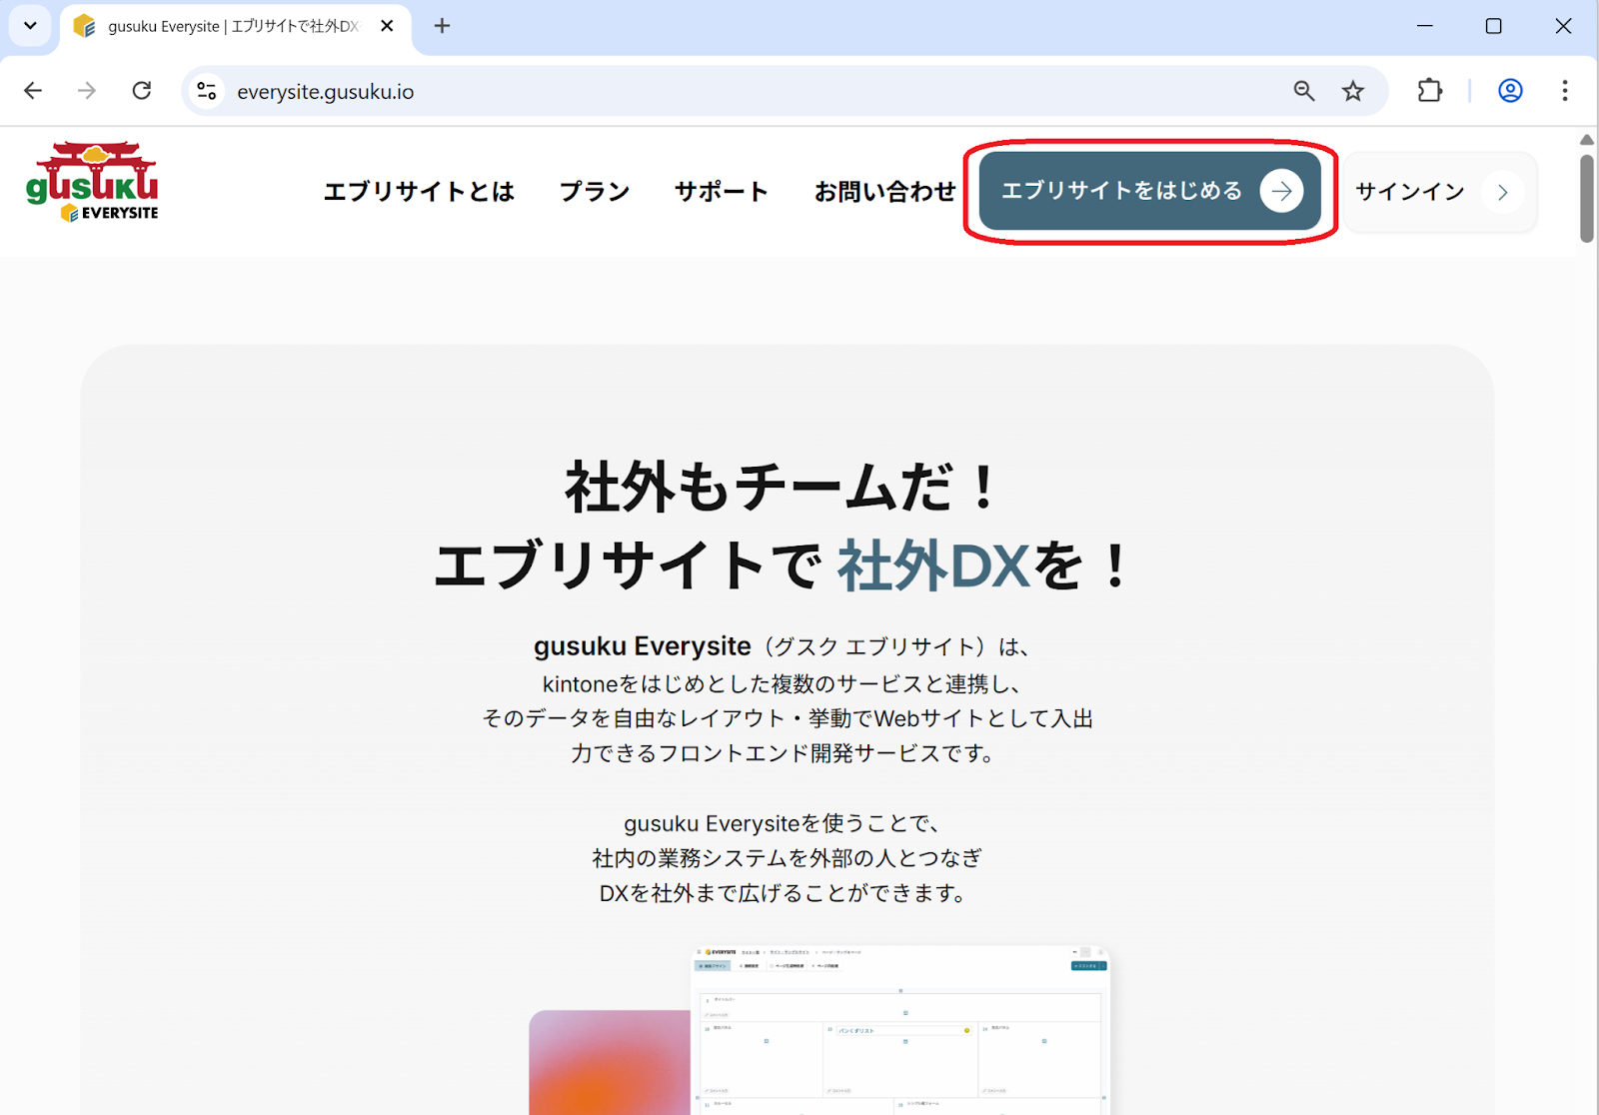Go back with the browser back arrow
Image resolution: width=1599 pixels, height=1115 pixels.
[x=33, y=91]
